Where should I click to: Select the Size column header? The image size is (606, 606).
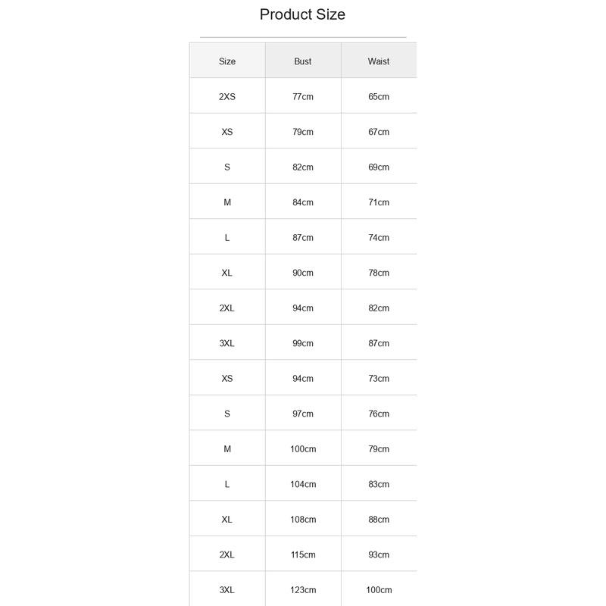(227, 61)
